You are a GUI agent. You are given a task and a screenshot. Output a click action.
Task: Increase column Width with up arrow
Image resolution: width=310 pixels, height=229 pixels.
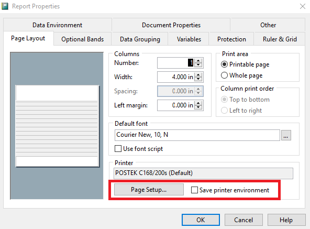coord(198,74)
